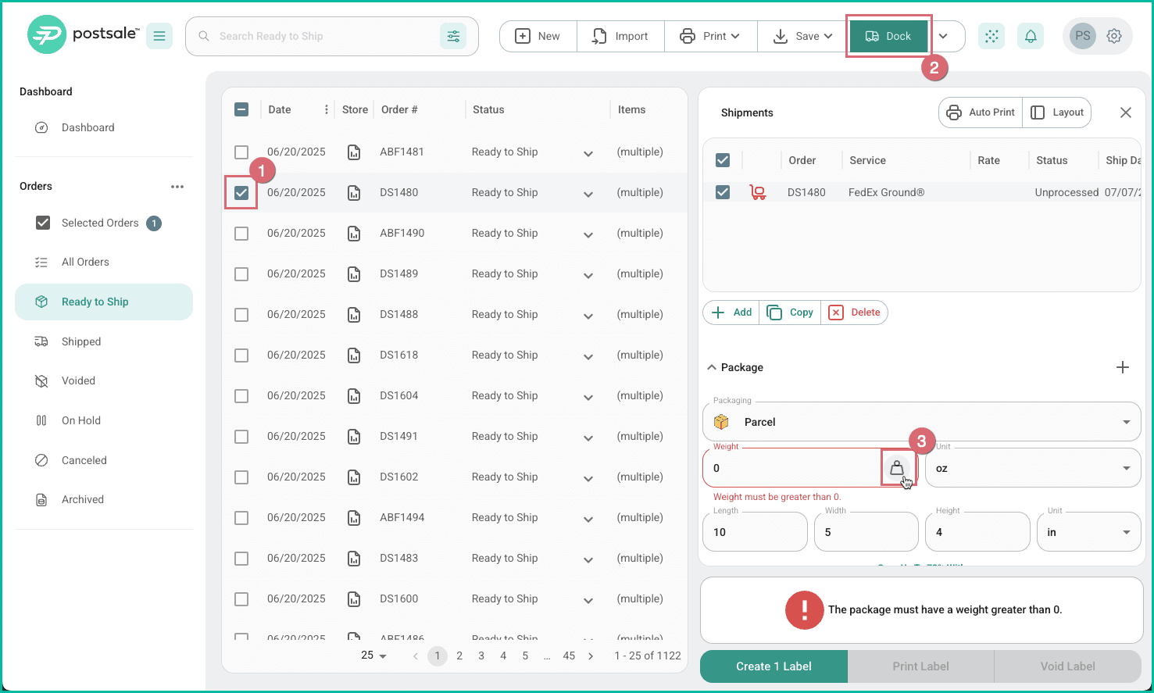
Task: Open the status dropdown for order DS1489
Action: (x=588, y=275)
